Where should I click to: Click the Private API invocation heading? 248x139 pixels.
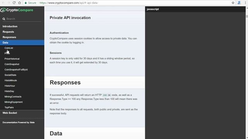(x=70, y=18)
